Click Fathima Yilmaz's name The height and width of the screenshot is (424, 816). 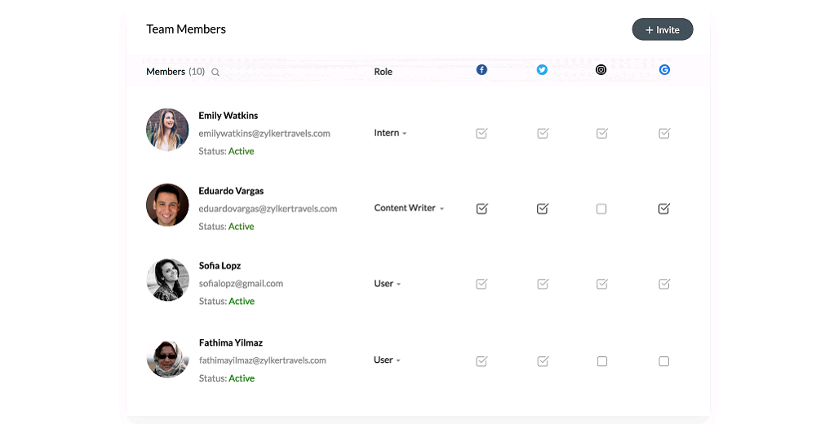click(231, 342)
